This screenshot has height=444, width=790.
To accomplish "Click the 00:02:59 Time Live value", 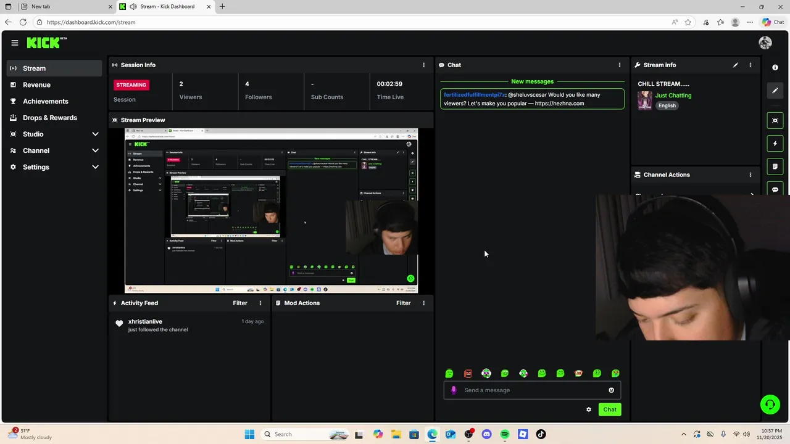I will point(389,84).
